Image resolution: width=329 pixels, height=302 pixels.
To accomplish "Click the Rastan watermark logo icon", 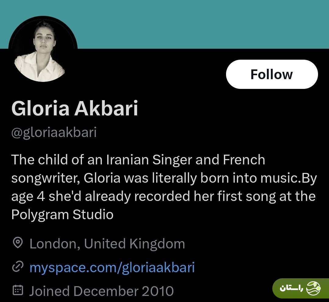I will click(313, 288).
